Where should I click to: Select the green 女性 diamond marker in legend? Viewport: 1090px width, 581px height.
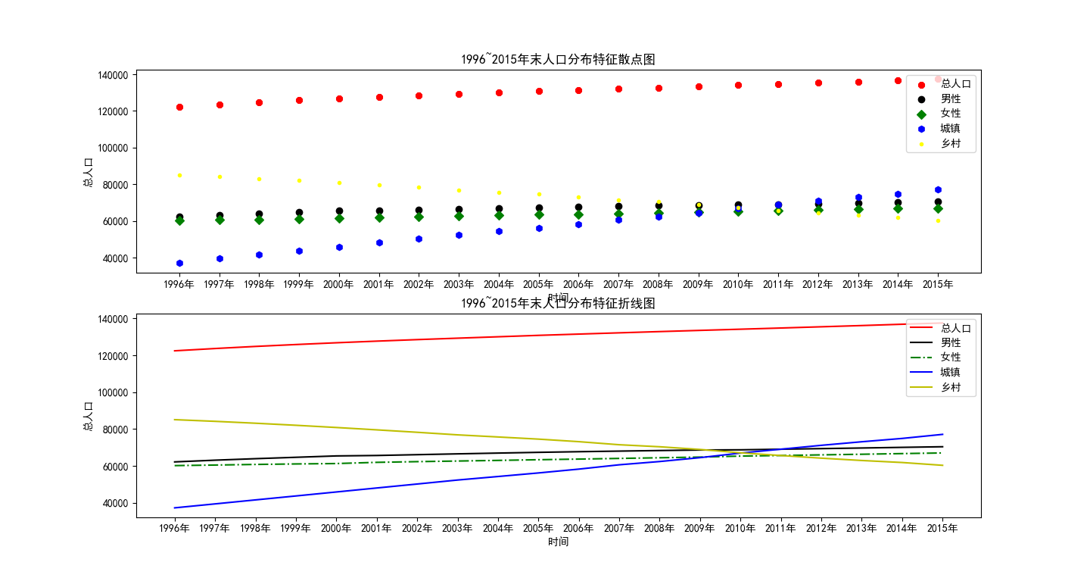pos(921,114)
